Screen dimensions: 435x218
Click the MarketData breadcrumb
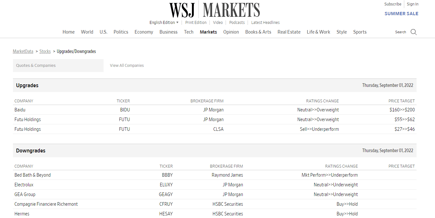23,51
